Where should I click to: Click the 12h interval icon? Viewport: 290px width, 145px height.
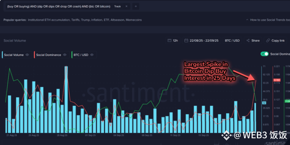click(169, 40)
